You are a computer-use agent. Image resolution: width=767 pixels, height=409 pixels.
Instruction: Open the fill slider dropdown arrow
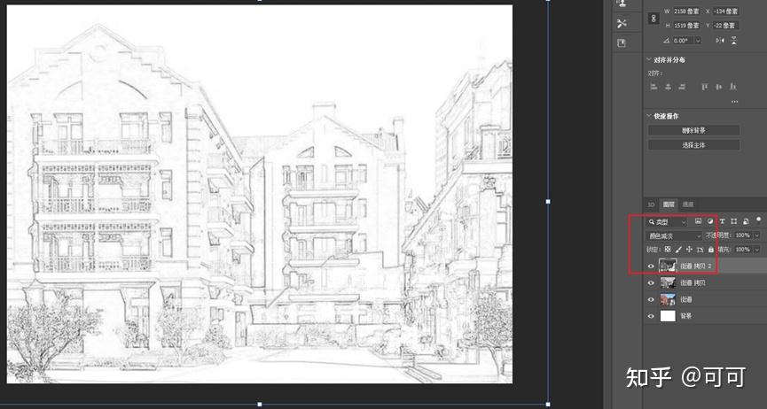[x=756, y=250]
